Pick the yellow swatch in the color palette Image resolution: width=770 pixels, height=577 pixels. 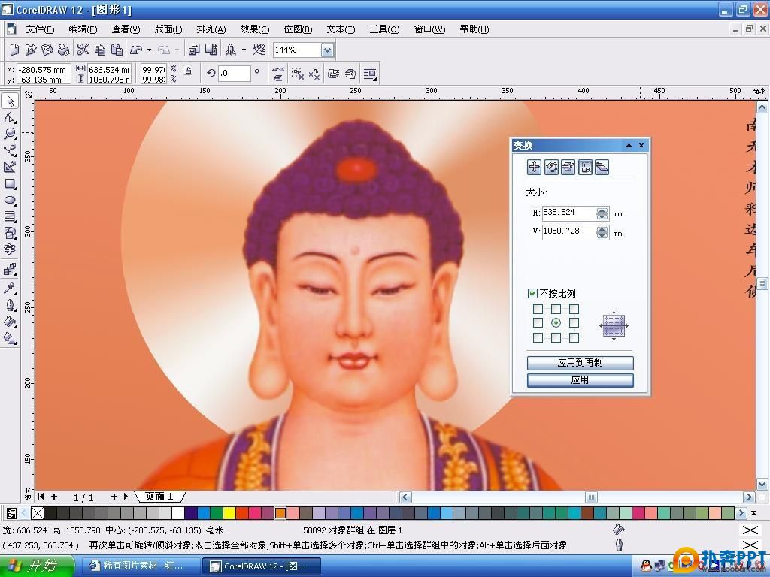229,513
